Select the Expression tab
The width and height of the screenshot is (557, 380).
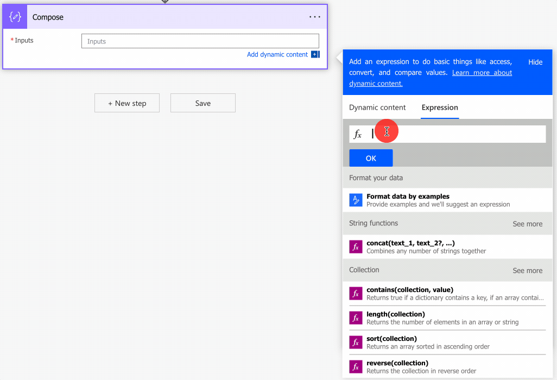point(440,107)
